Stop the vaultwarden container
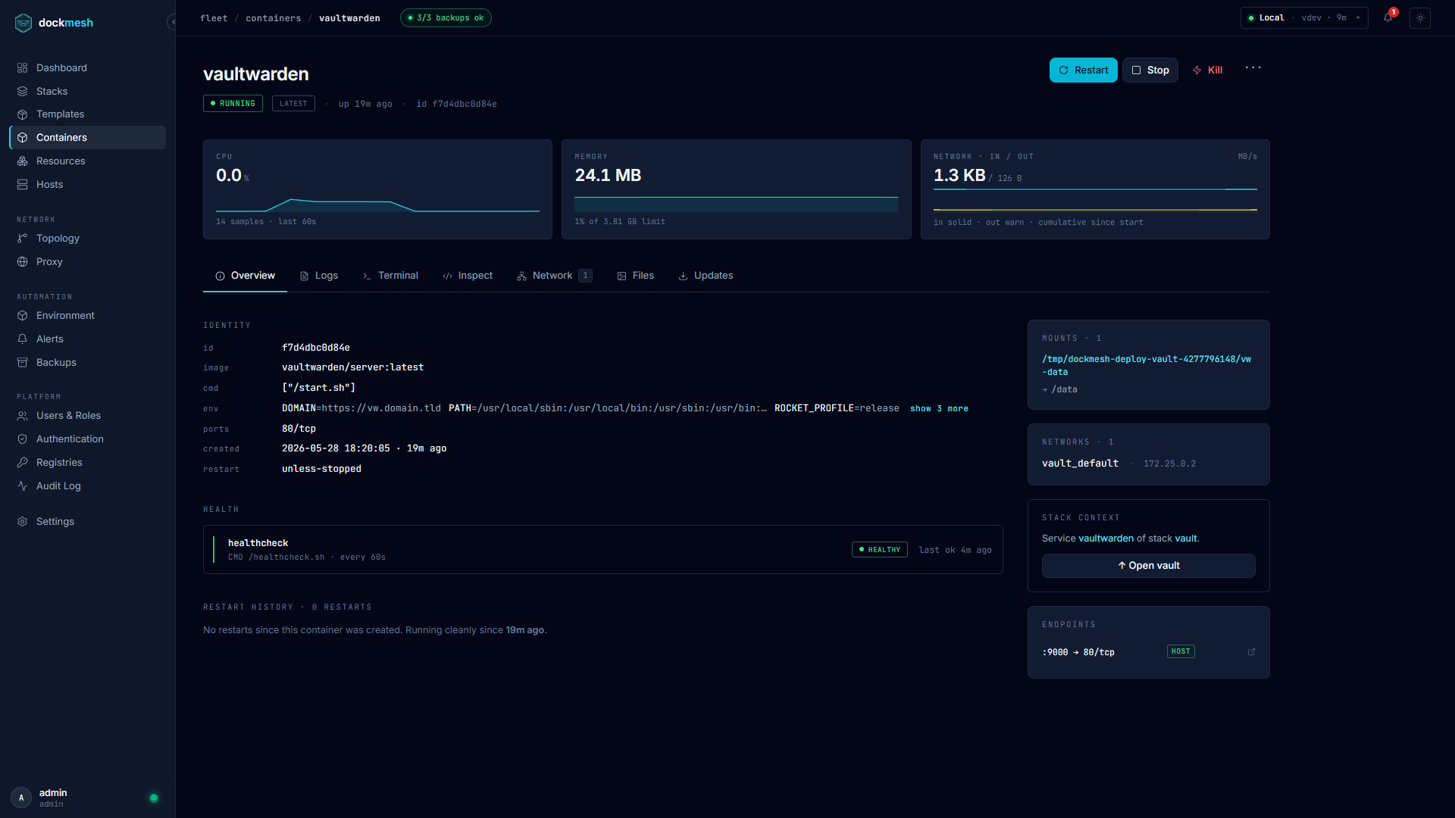This screenshot has width=1455, height=818. [1150, 70]
